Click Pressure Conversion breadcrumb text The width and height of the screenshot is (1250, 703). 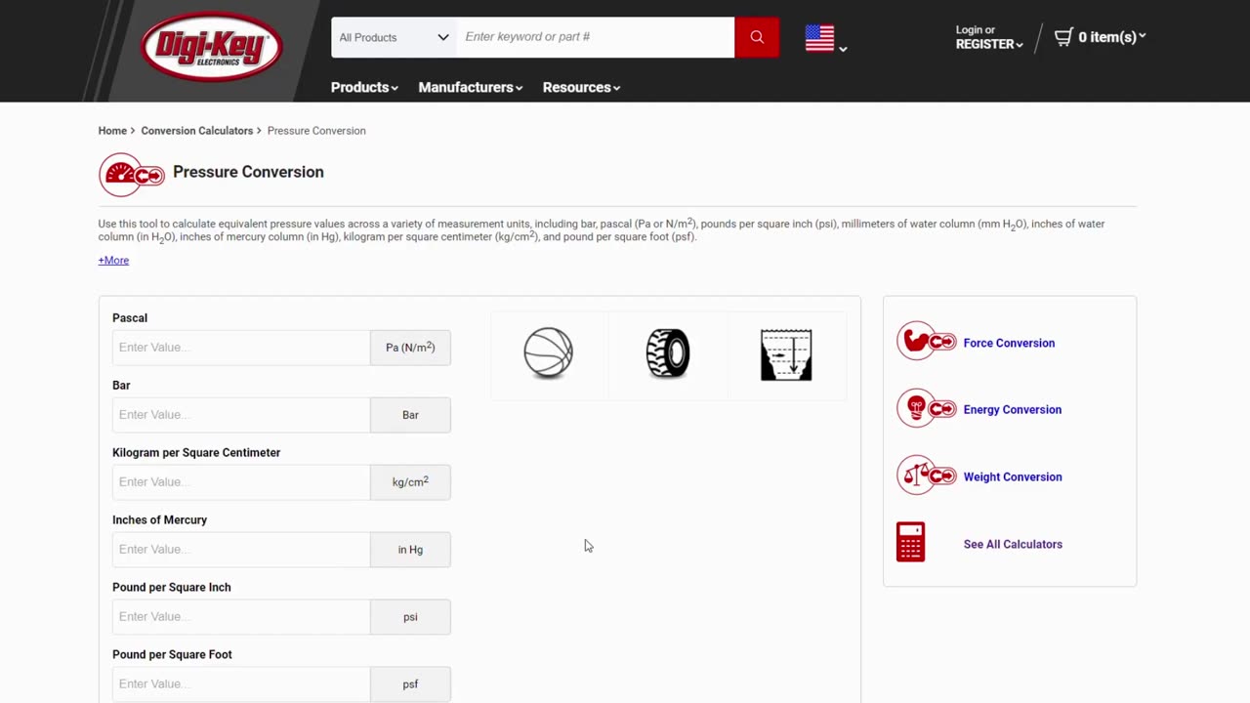click(x=316, y=131)
